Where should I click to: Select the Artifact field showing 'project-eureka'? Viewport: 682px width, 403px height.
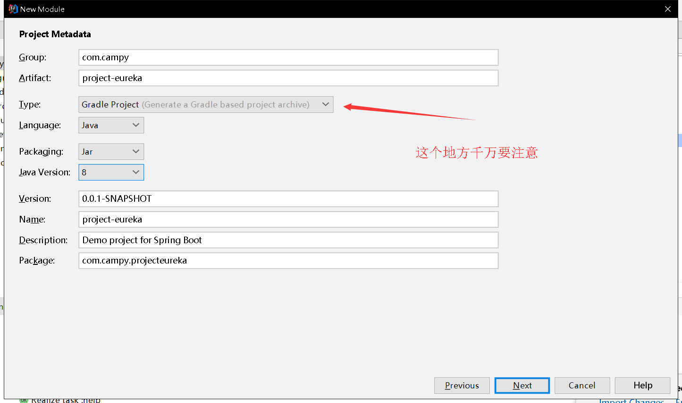pos(288,78)
